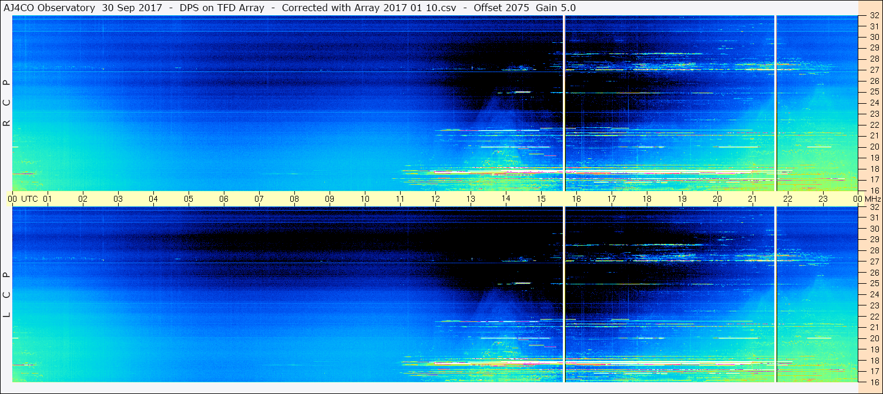Click the 17 MHz tick of LCP panel
This screenshot has height=394, width=883.
[874, 371]
